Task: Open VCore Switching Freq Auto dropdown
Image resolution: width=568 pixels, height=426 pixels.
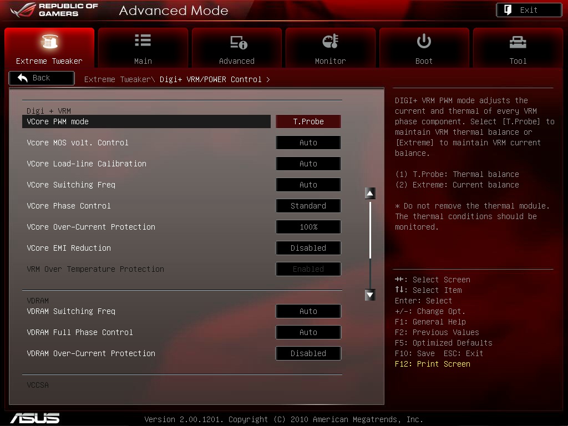Action: (x=308, y=184)
